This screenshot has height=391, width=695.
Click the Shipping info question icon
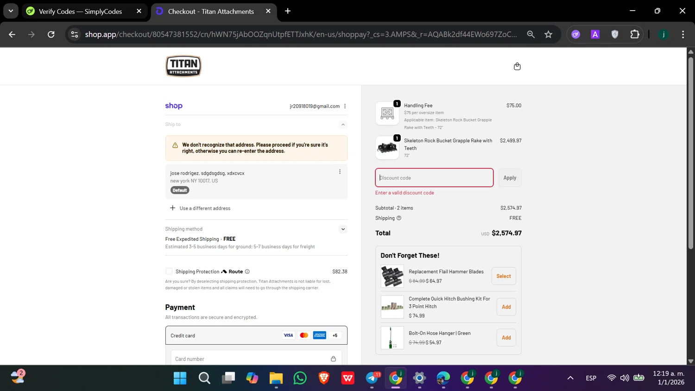(x=398, y=218)
